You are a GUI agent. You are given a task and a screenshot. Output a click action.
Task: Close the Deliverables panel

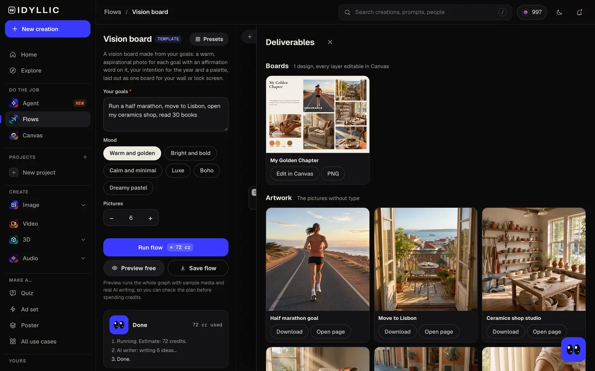click(x=330, y=42)
